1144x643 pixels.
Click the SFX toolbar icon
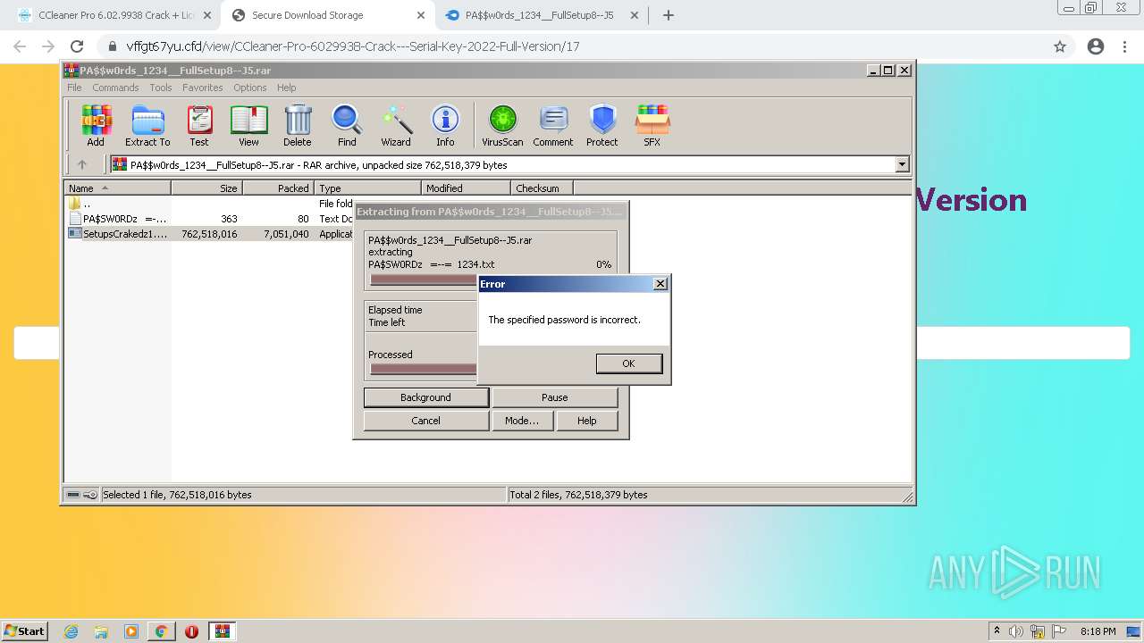(x=652, y=125)
